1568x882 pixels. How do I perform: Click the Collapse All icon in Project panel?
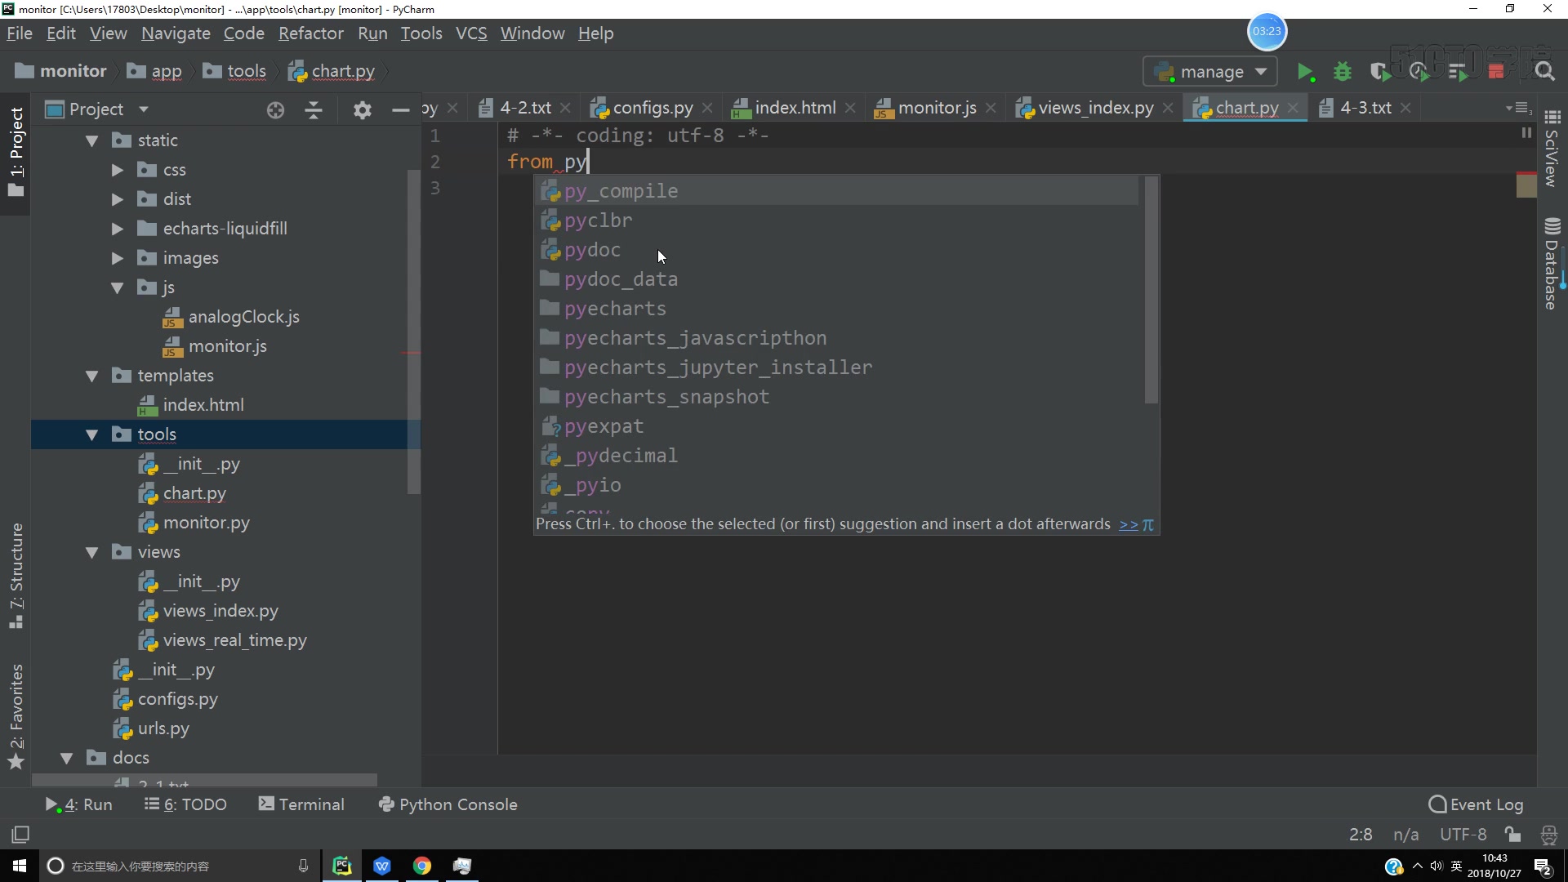click(x=314, y=109)
